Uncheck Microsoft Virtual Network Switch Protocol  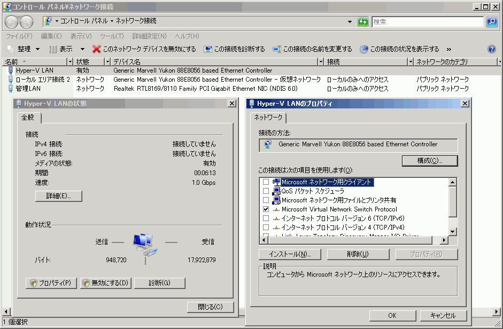(266, 209)
